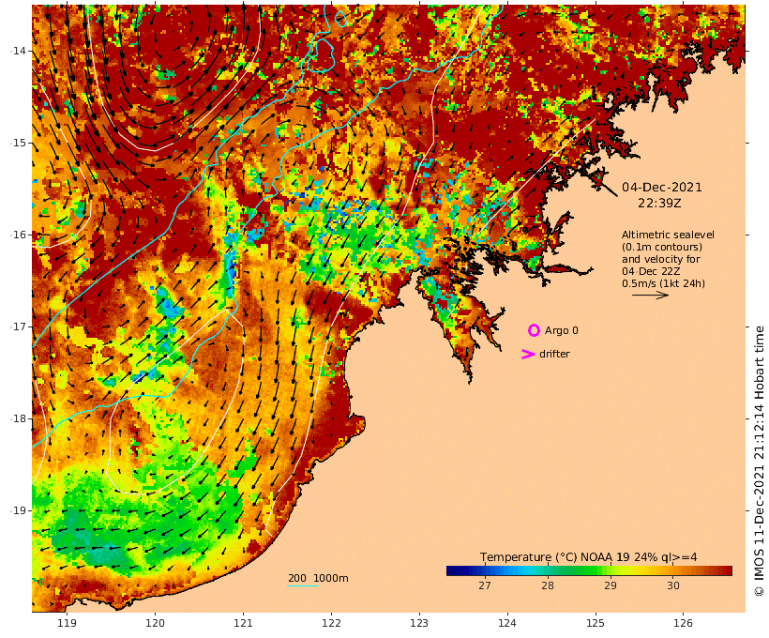
Task: Click the colorbar tick label 30
Action: click(673, 585)
